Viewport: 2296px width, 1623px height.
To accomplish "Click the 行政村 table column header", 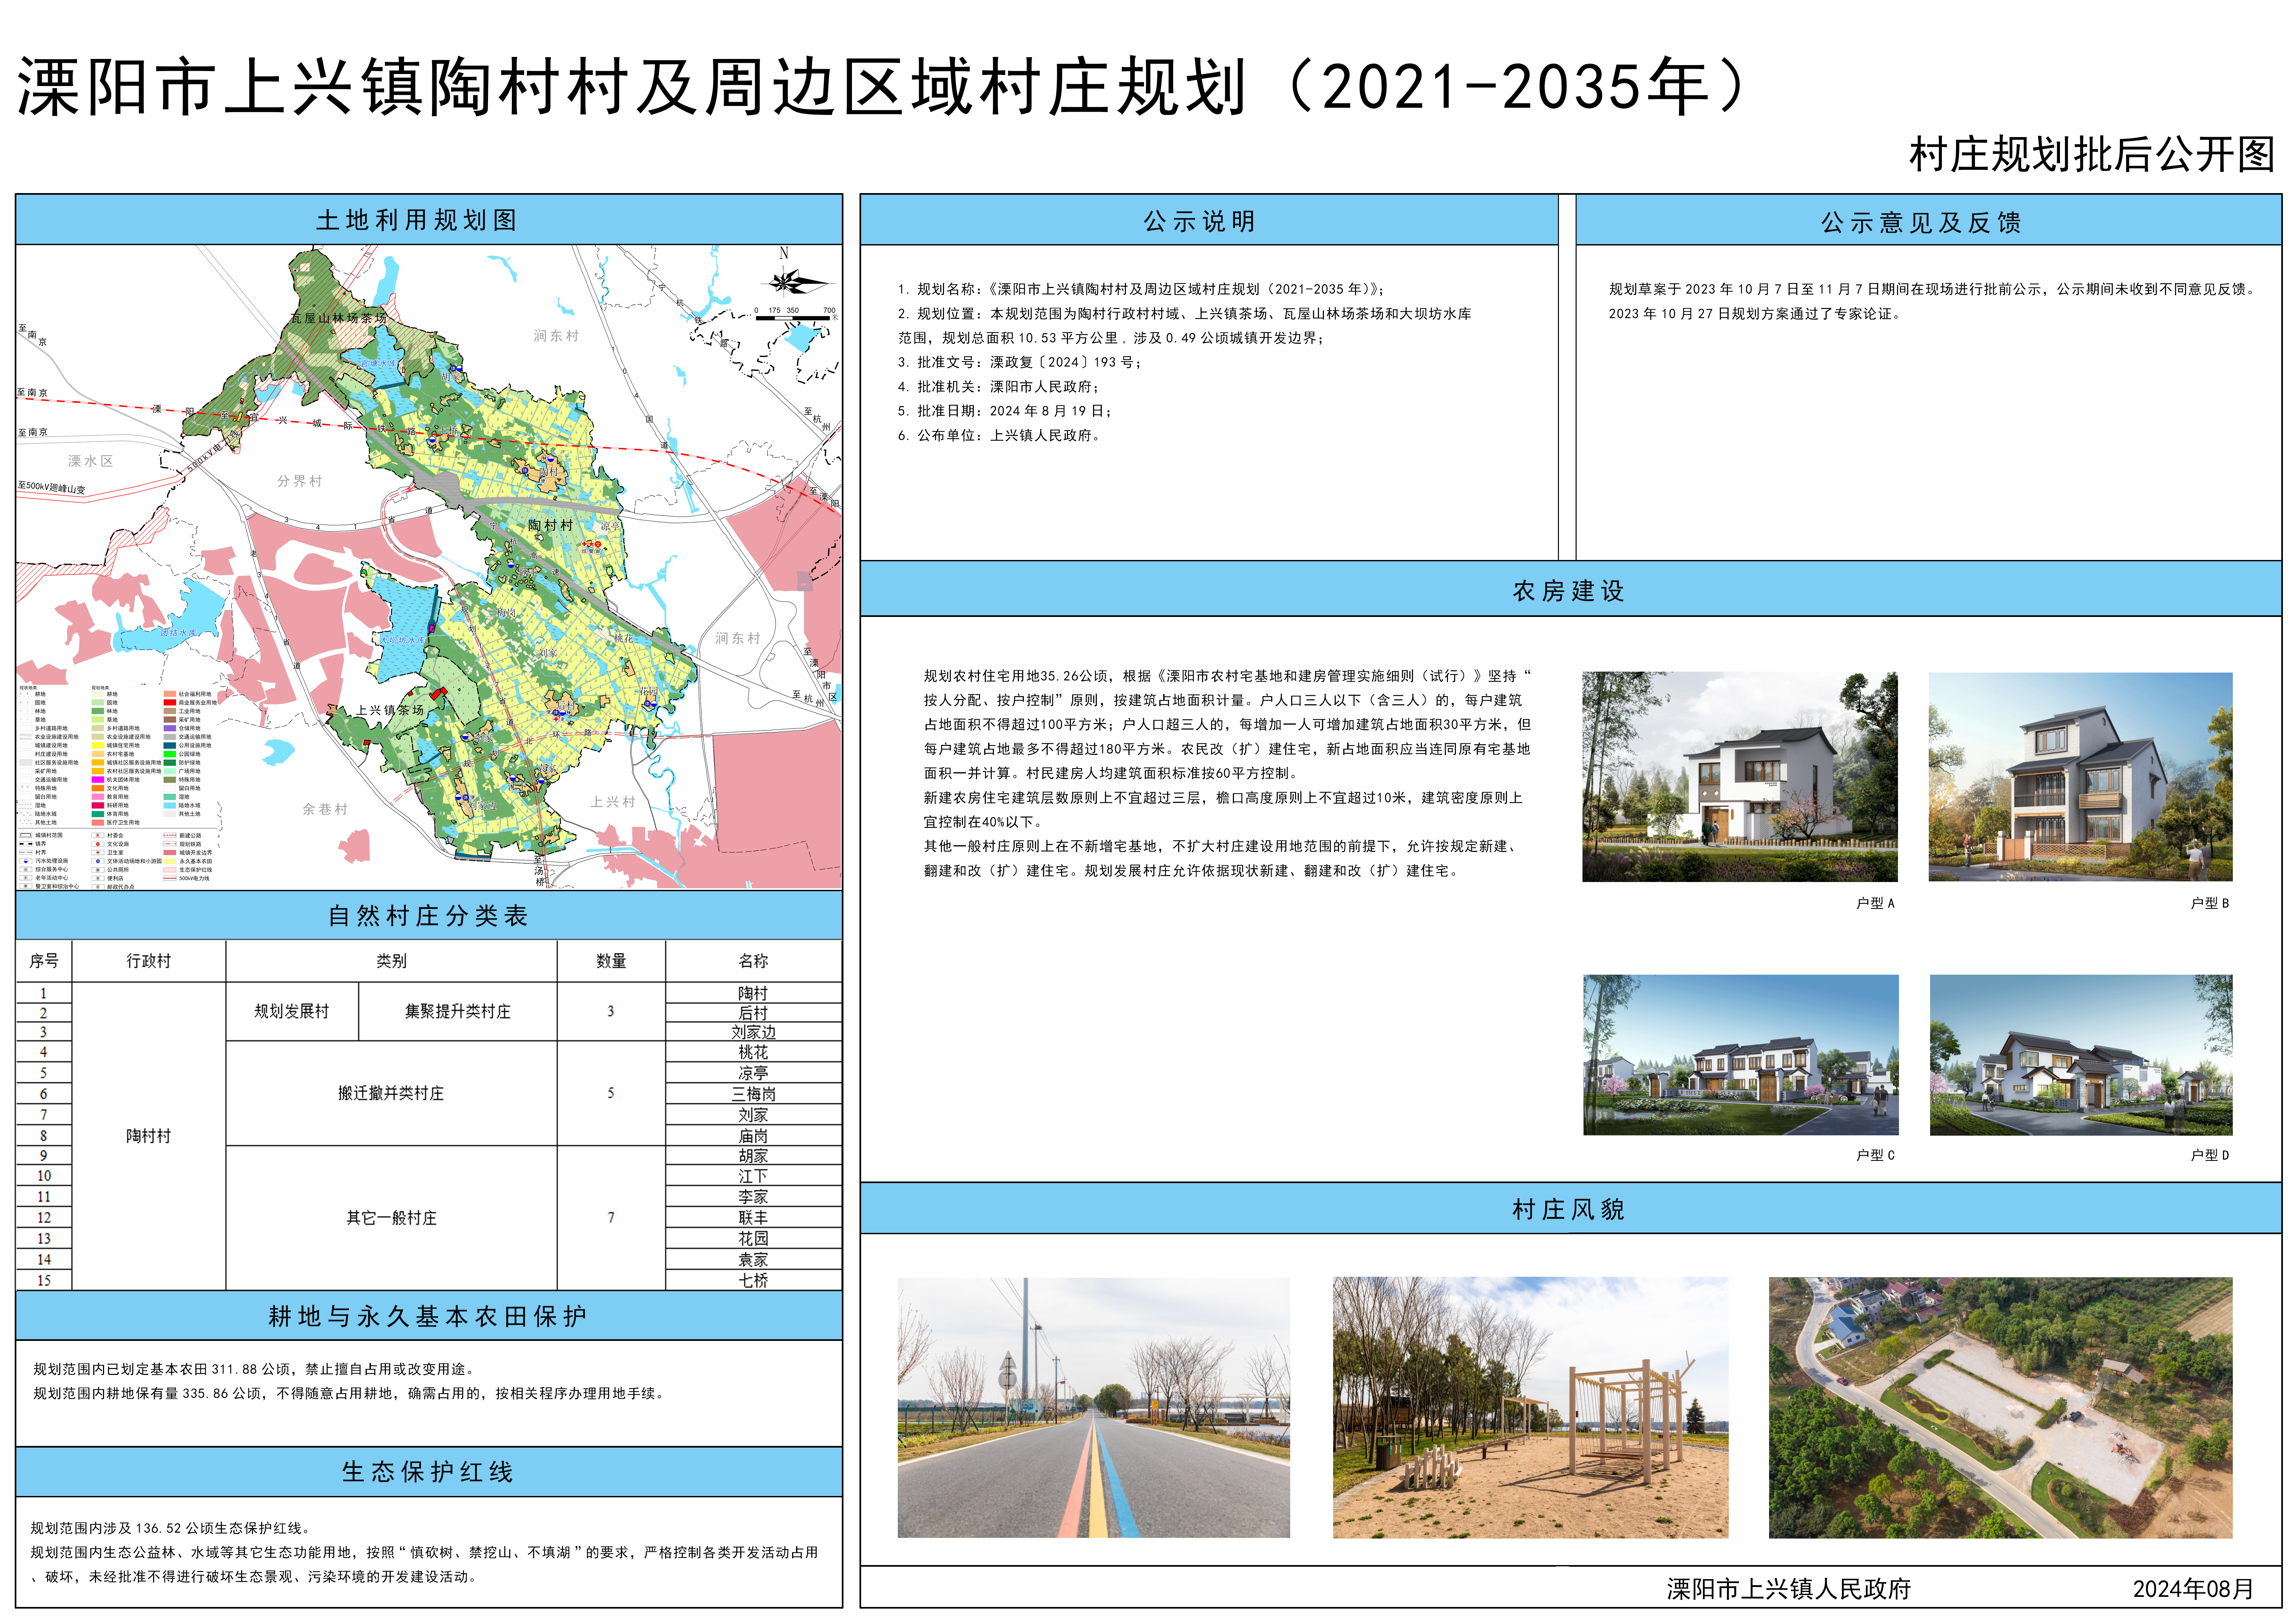I will tap(149, 961).
